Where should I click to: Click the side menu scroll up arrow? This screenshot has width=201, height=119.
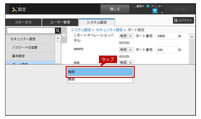pyautogui.click(x=58, y=38)
